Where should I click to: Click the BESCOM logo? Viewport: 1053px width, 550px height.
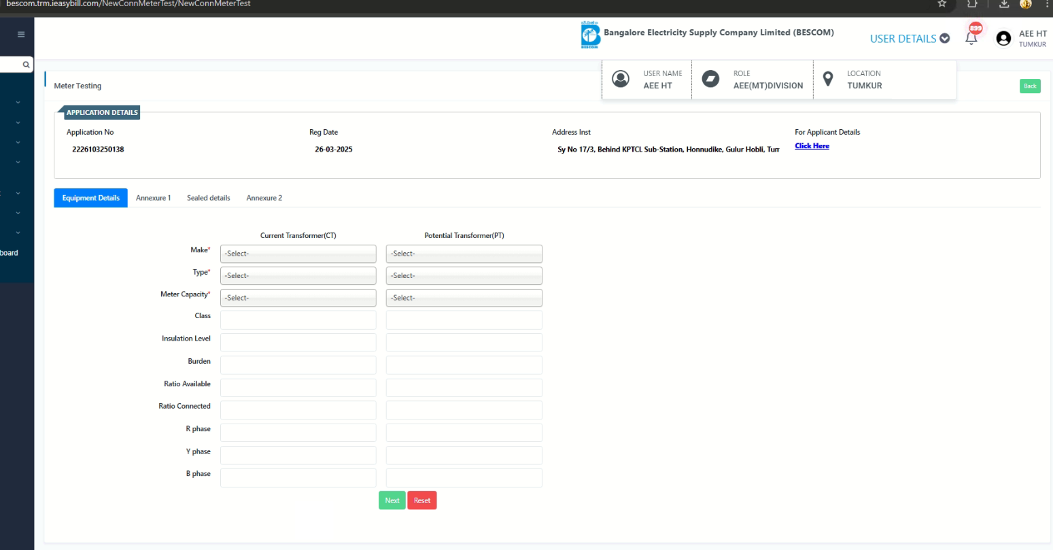click(590, 35)
